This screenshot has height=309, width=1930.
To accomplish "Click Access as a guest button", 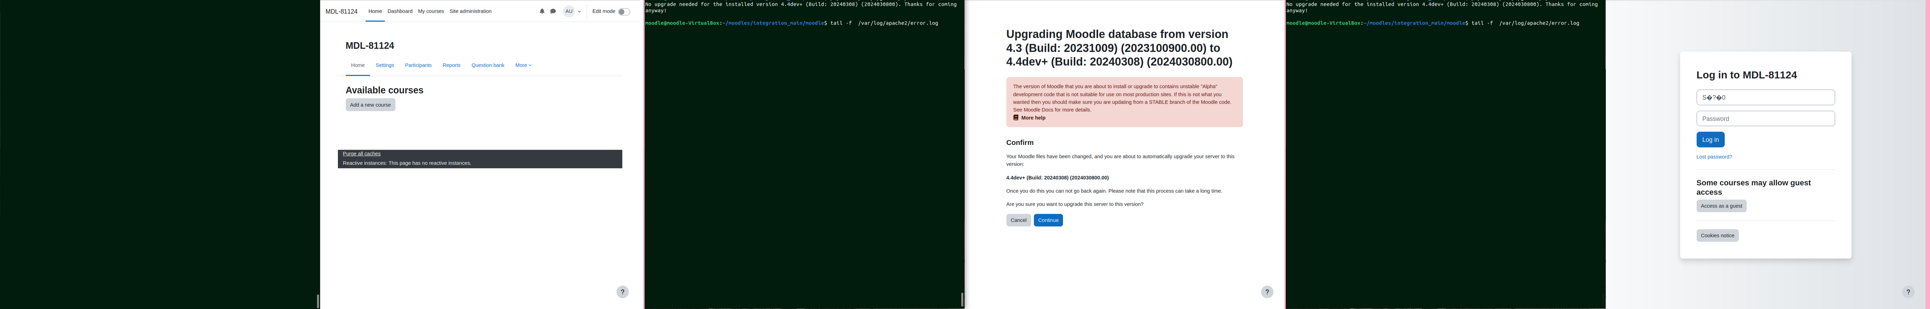I will (x=1721, y=206).
